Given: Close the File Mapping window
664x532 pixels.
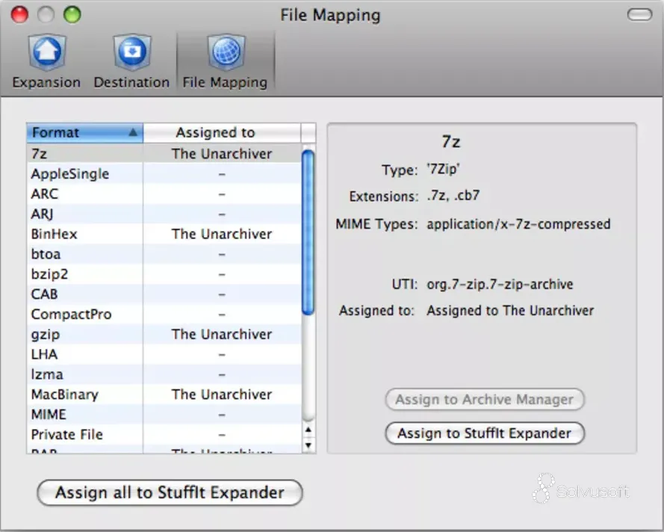Looking at the screenshot, I should (19, 15).
